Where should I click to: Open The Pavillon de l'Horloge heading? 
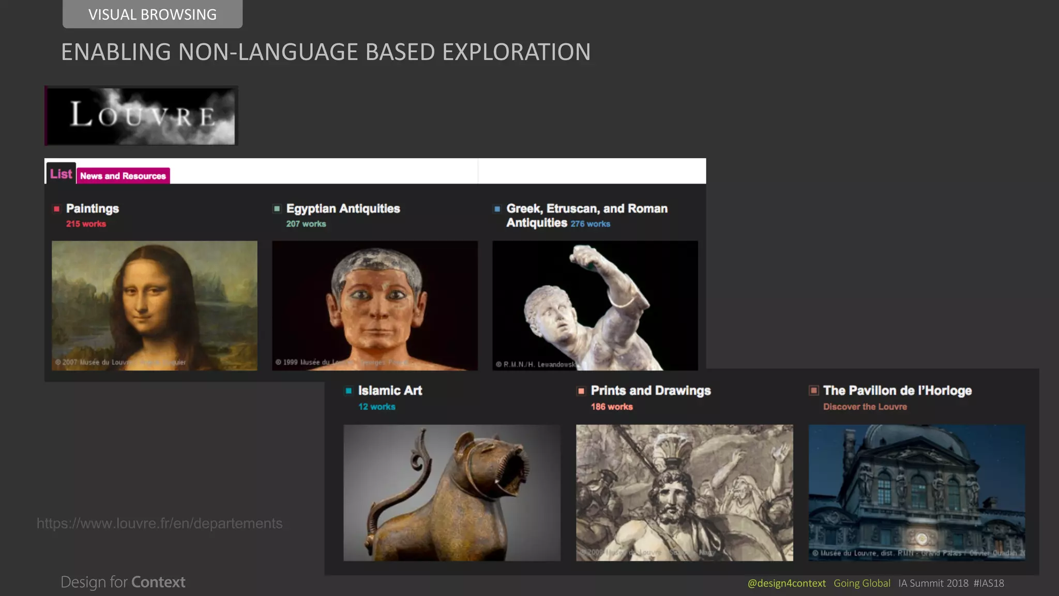click(x=898, y=391)
